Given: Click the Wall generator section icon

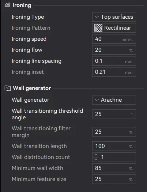Looking at the screenshot, I should click(8, 88).
